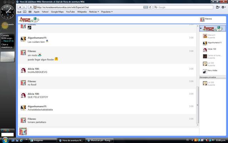Click the chat scrollbar up arrow
228x143 pixels.
[x=198, y=26]
